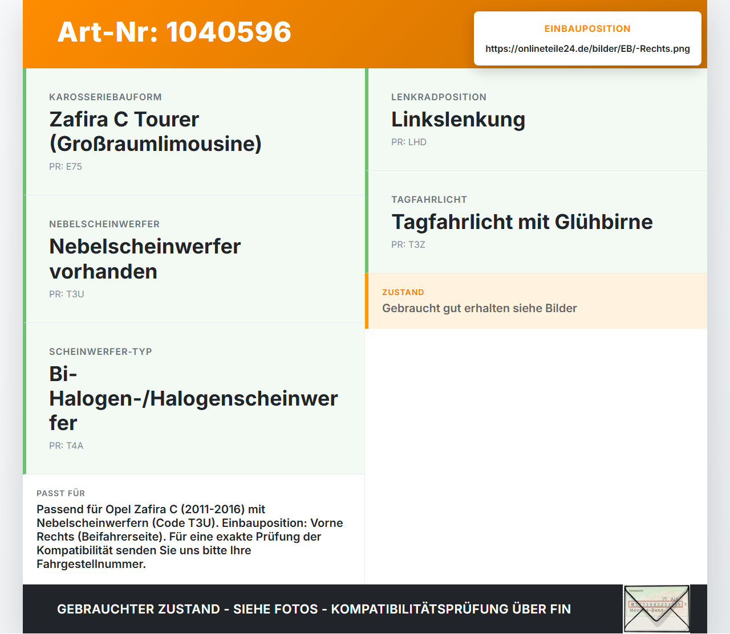Image resolution: width=730 pixels, height=634 pixels.
Task: Click the Art-Nr: 1040596 heading
Action: click(x=175, y=32)
